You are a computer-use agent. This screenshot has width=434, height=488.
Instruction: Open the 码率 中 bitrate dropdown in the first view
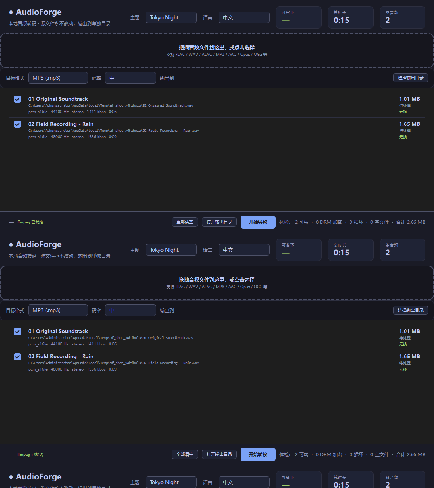131,78
